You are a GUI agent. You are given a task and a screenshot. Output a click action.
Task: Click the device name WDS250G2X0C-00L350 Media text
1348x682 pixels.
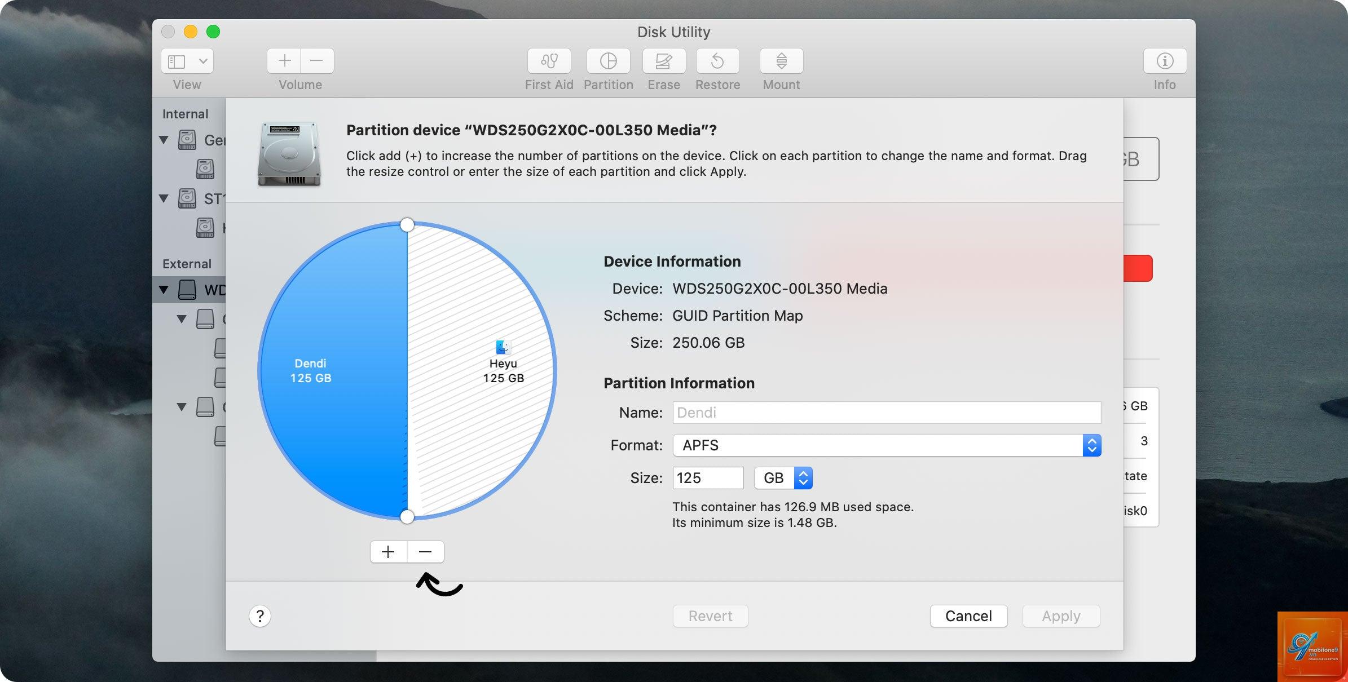(780, 289)
